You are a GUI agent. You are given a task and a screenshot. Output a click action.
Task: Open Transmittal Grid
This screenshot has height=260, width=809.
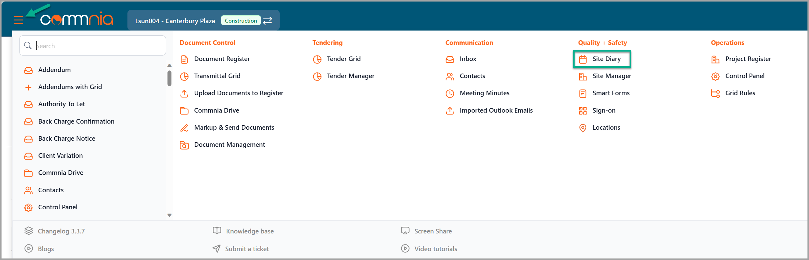point(217,76)
